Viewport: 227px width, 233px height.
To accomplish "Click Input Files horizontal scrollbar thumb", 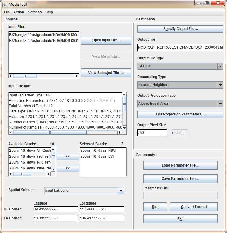I will (25, 76).
